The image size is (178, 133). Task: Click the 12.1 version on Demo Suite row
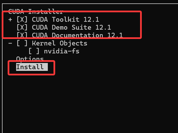103,27
